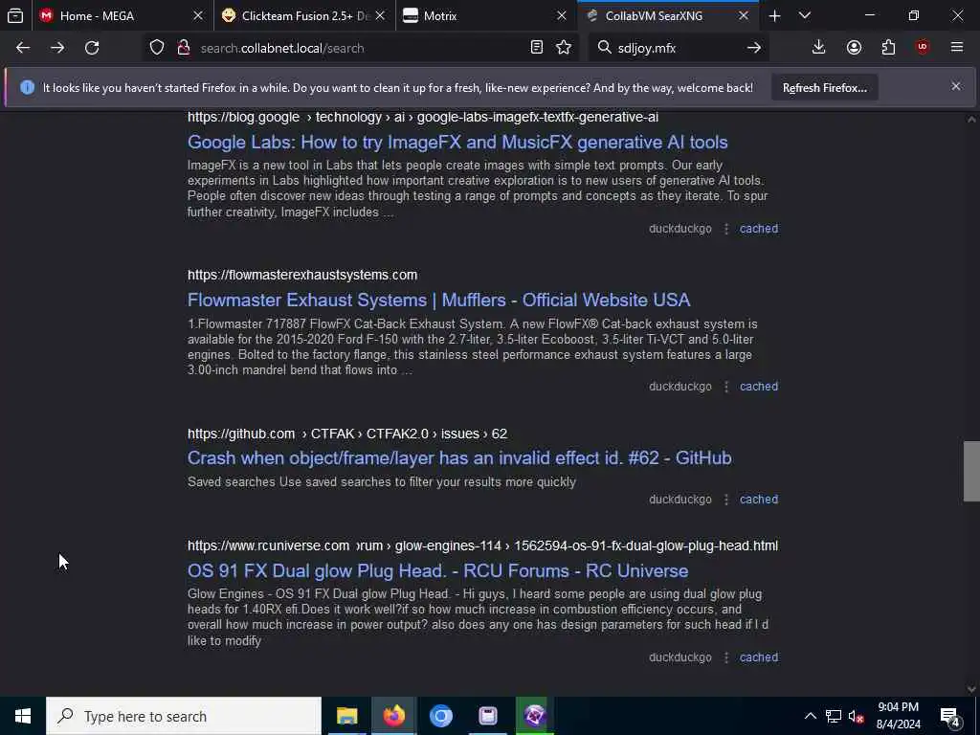Click the https://blog.google URL breadcrumb
The width and height of the screenshot is (980, 735).
(x=422, y=117)
